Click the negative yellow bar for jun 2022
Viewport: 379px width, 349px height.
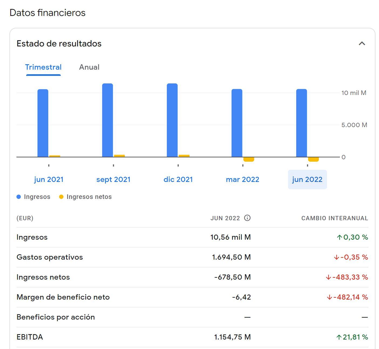click(313, 159)
